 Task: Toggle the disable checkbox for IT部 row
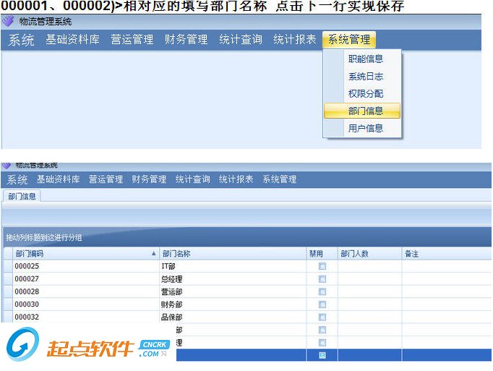(x=322, y=267)
